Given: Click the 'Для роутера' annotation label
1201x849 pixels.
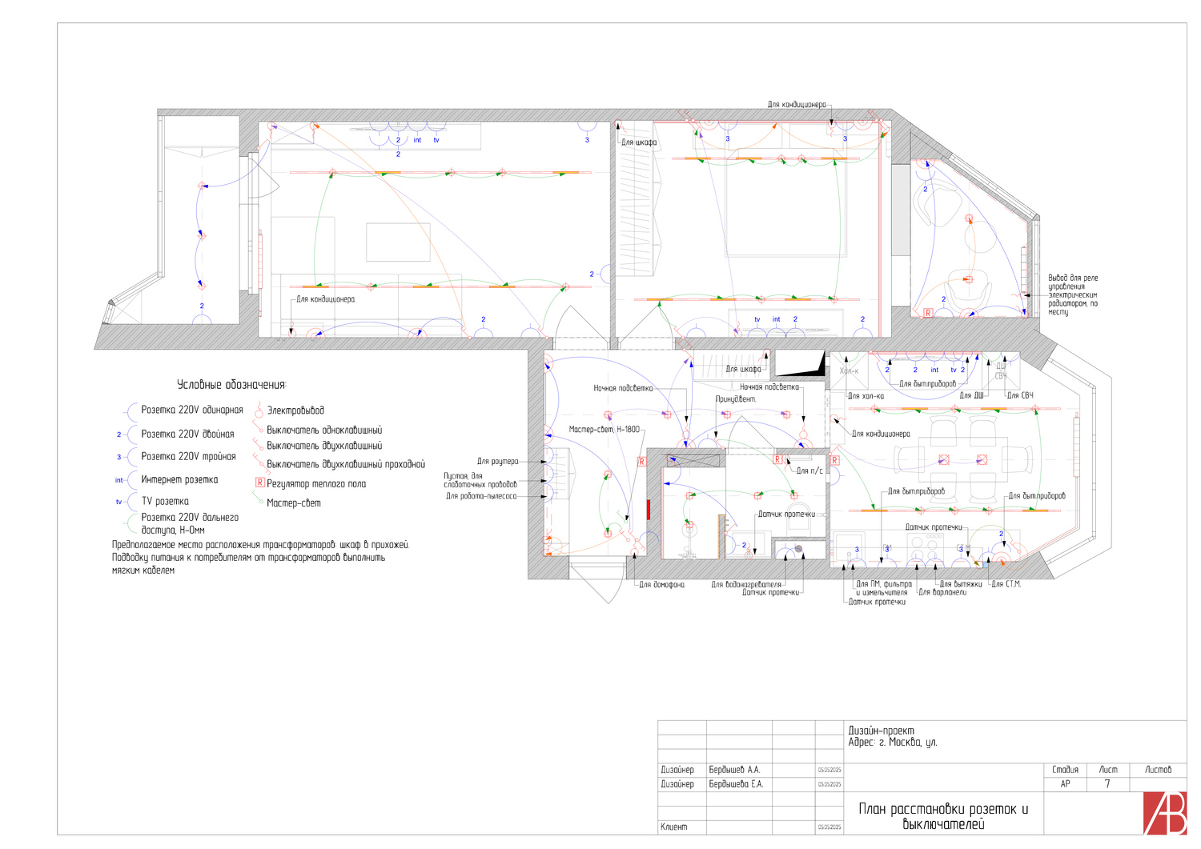Looking at the screenshot, I should [497, 462].
